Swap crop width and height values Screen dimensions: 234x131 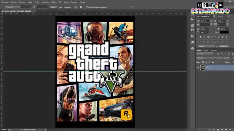(34, 7)
